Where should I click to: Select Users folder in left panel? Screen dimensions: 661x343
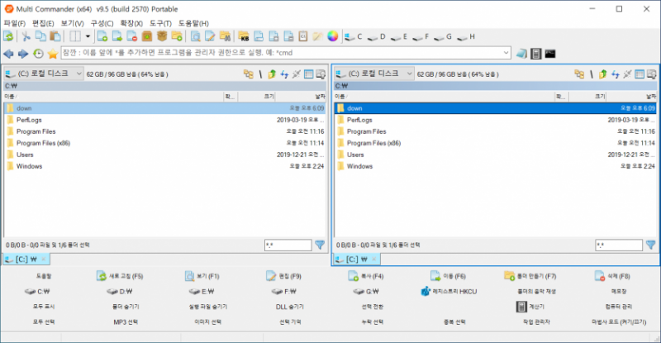[x=165, y=155]
